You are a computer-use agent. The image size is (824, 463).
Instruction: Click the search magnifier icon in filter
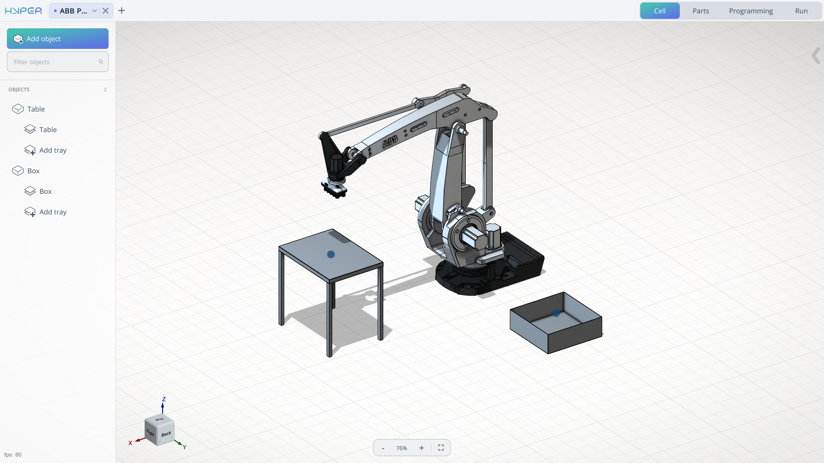tap(101, 62)
